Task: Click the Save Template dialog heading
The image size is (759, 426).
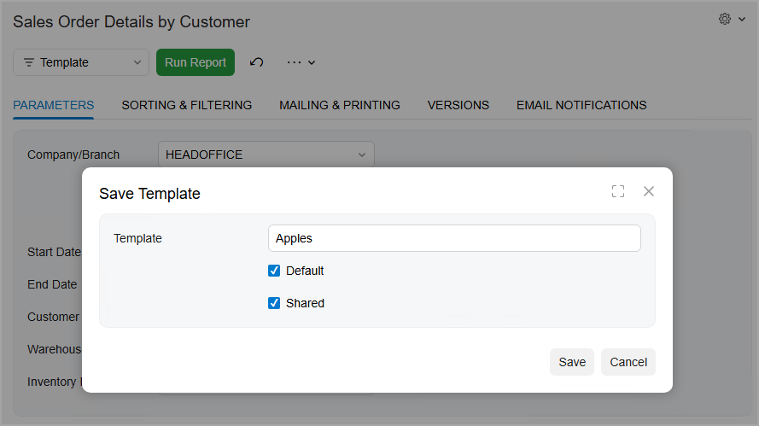Action: (149, 194)
